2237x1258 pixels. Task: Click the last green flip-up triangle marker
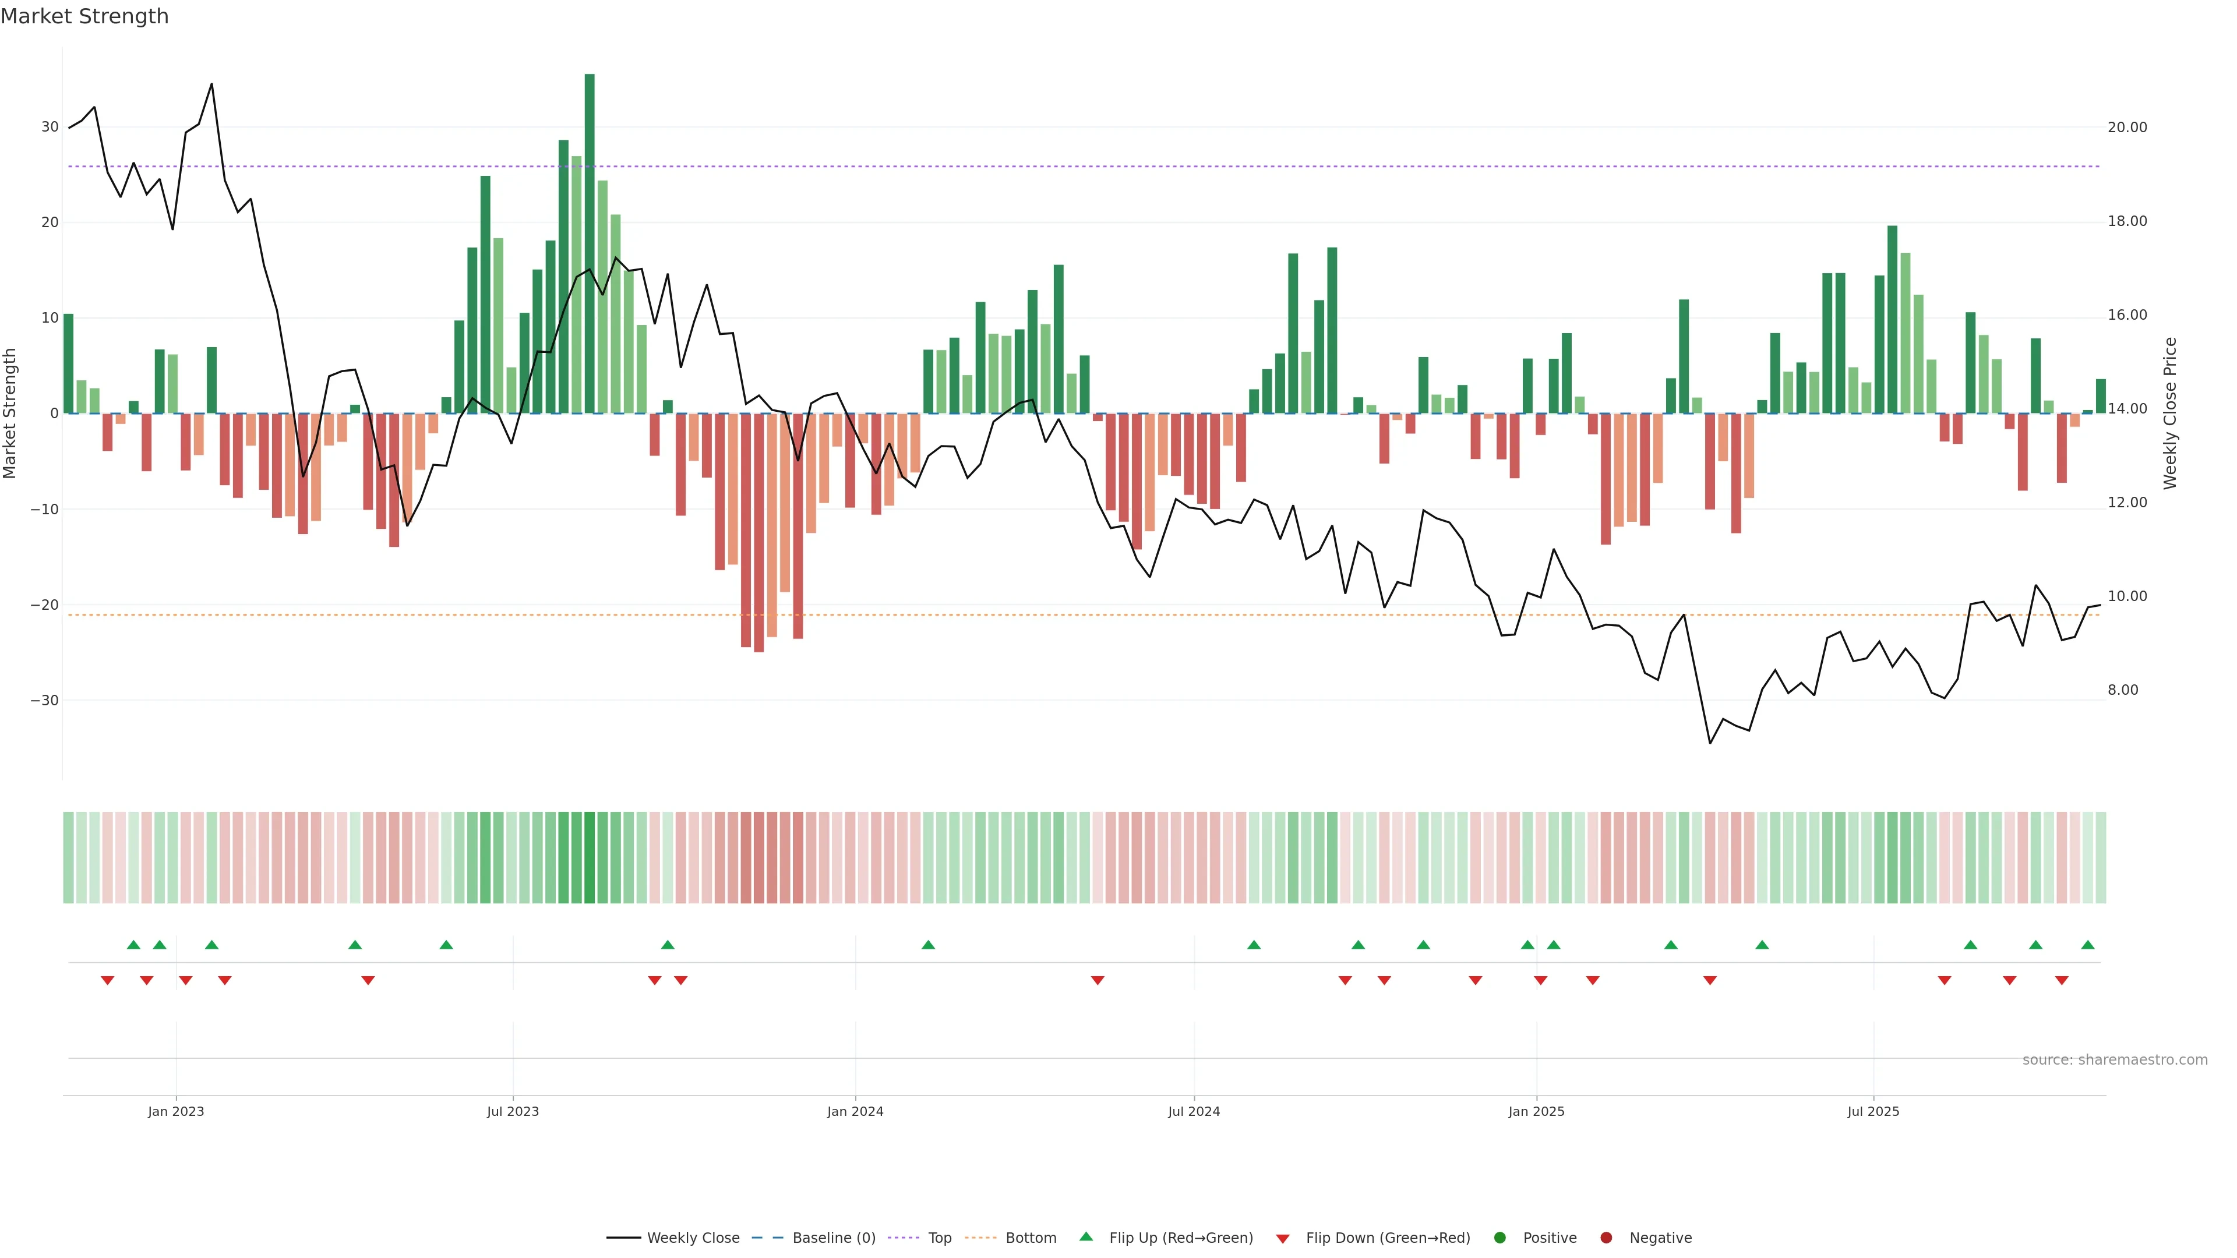coord(2088,945)
